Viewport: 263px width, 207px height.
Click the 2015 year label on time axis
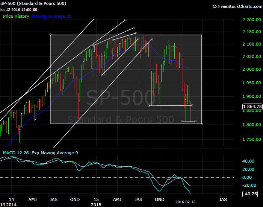(96, 205)
